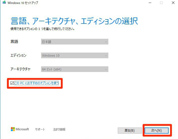Click the 次へ(N) button
The width and height of the screenshot is (178, 139).
156,131
